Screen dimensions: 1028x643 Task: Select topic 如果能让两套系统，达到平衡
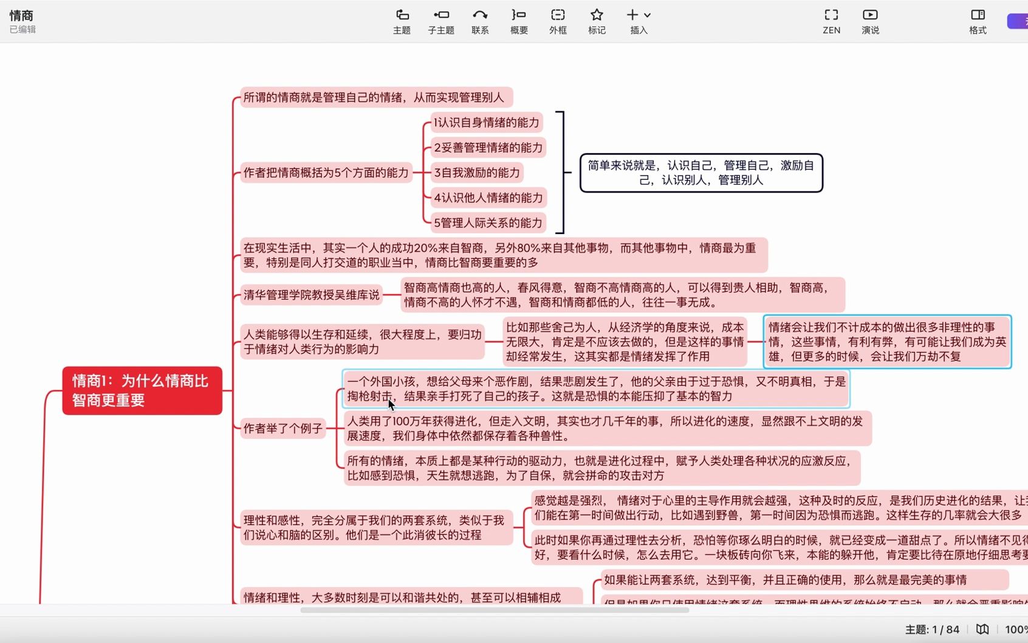click(x=805, y=580)
